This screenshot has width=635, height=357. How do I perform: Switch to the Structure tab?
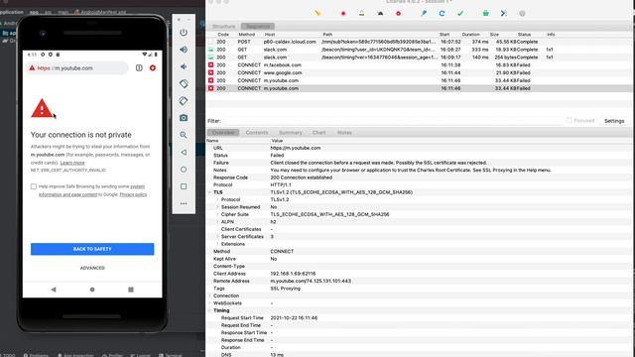224,27
